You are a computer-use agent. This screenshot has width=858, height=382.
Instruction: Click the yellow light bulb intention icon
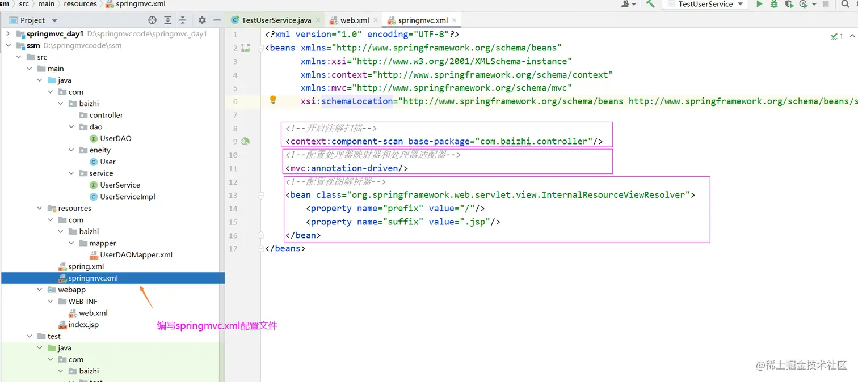pos(273,100)
